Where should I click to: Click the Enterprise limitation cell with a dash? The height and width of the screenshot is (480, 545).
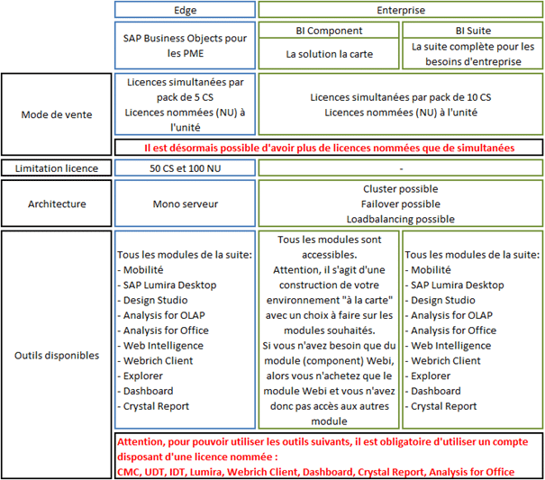pos(401,168)
